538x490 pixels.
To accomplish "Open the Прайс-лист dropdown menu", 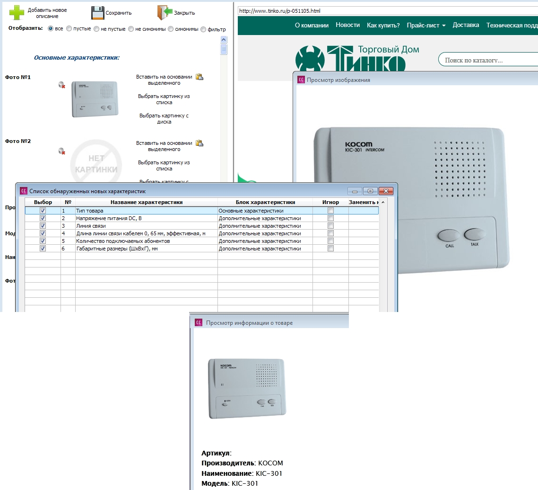I will 426,25.
